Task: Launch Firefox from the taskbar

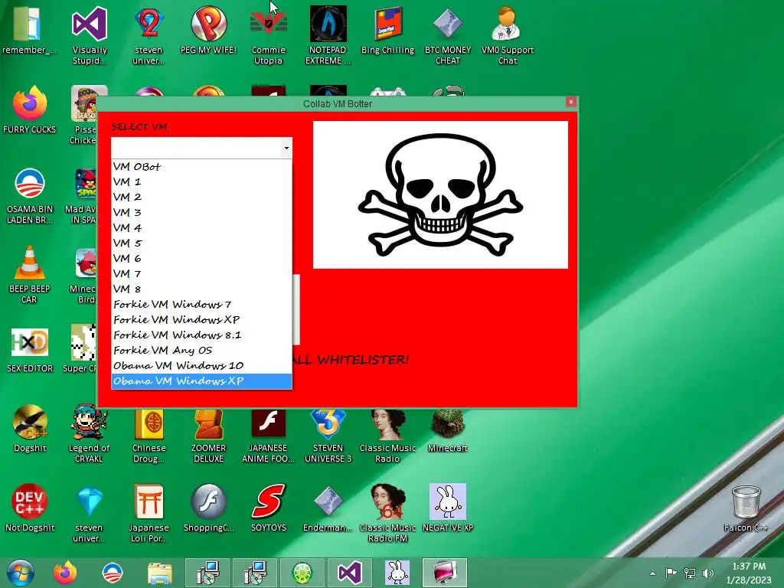Action: click(65, 573)
